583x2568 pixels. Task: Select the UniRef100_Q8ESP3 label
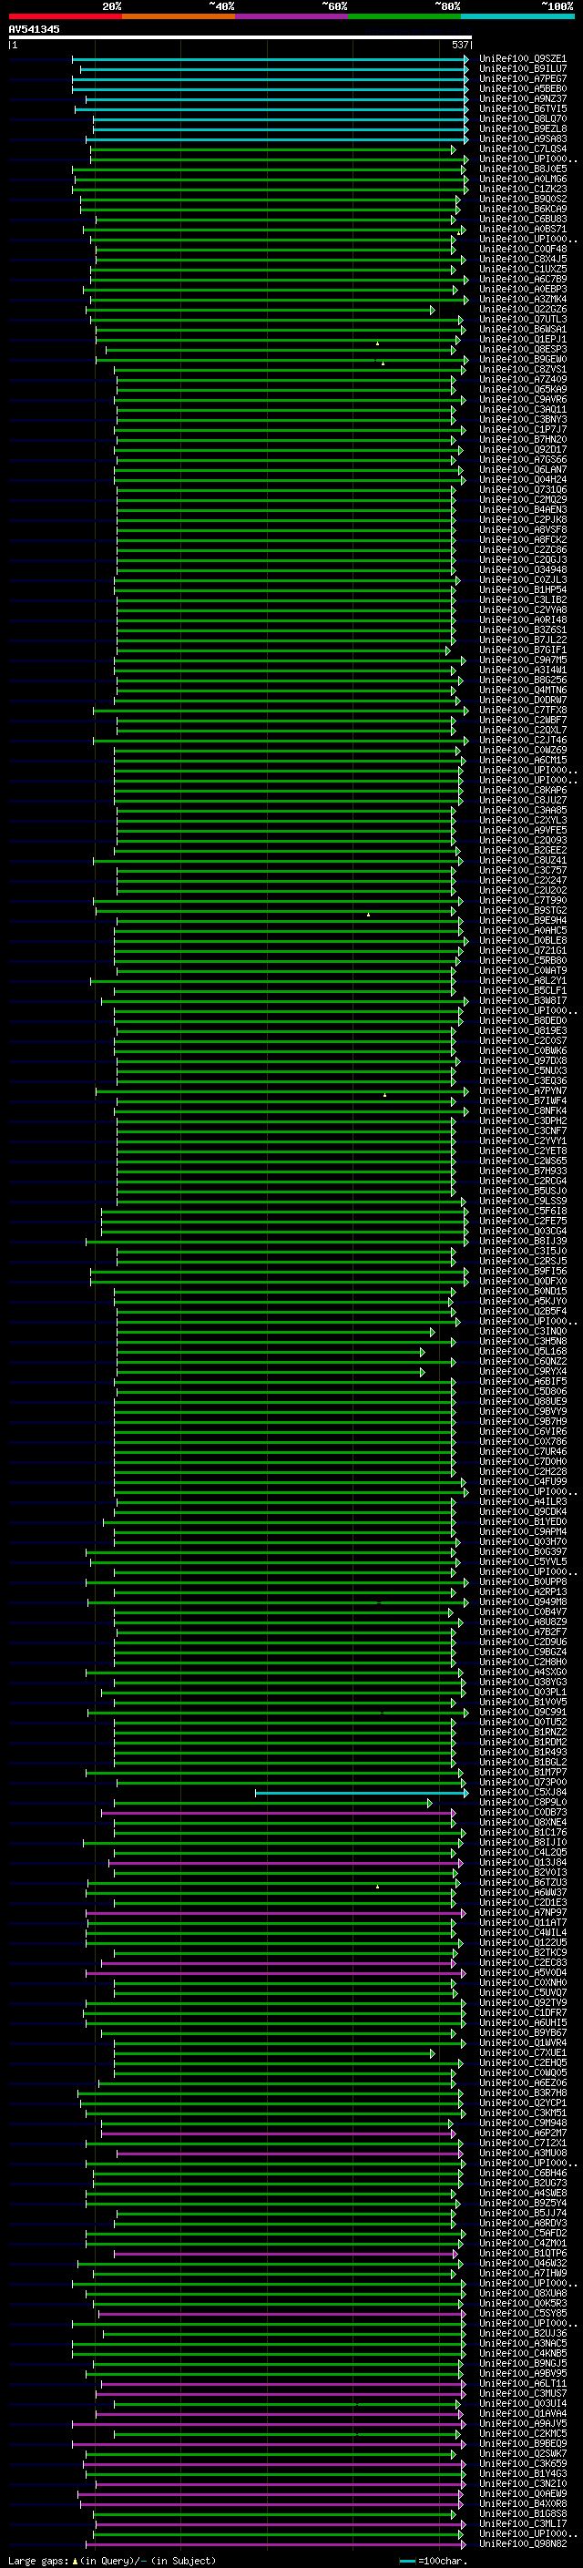pyautogui.click(x=523, y=349)
